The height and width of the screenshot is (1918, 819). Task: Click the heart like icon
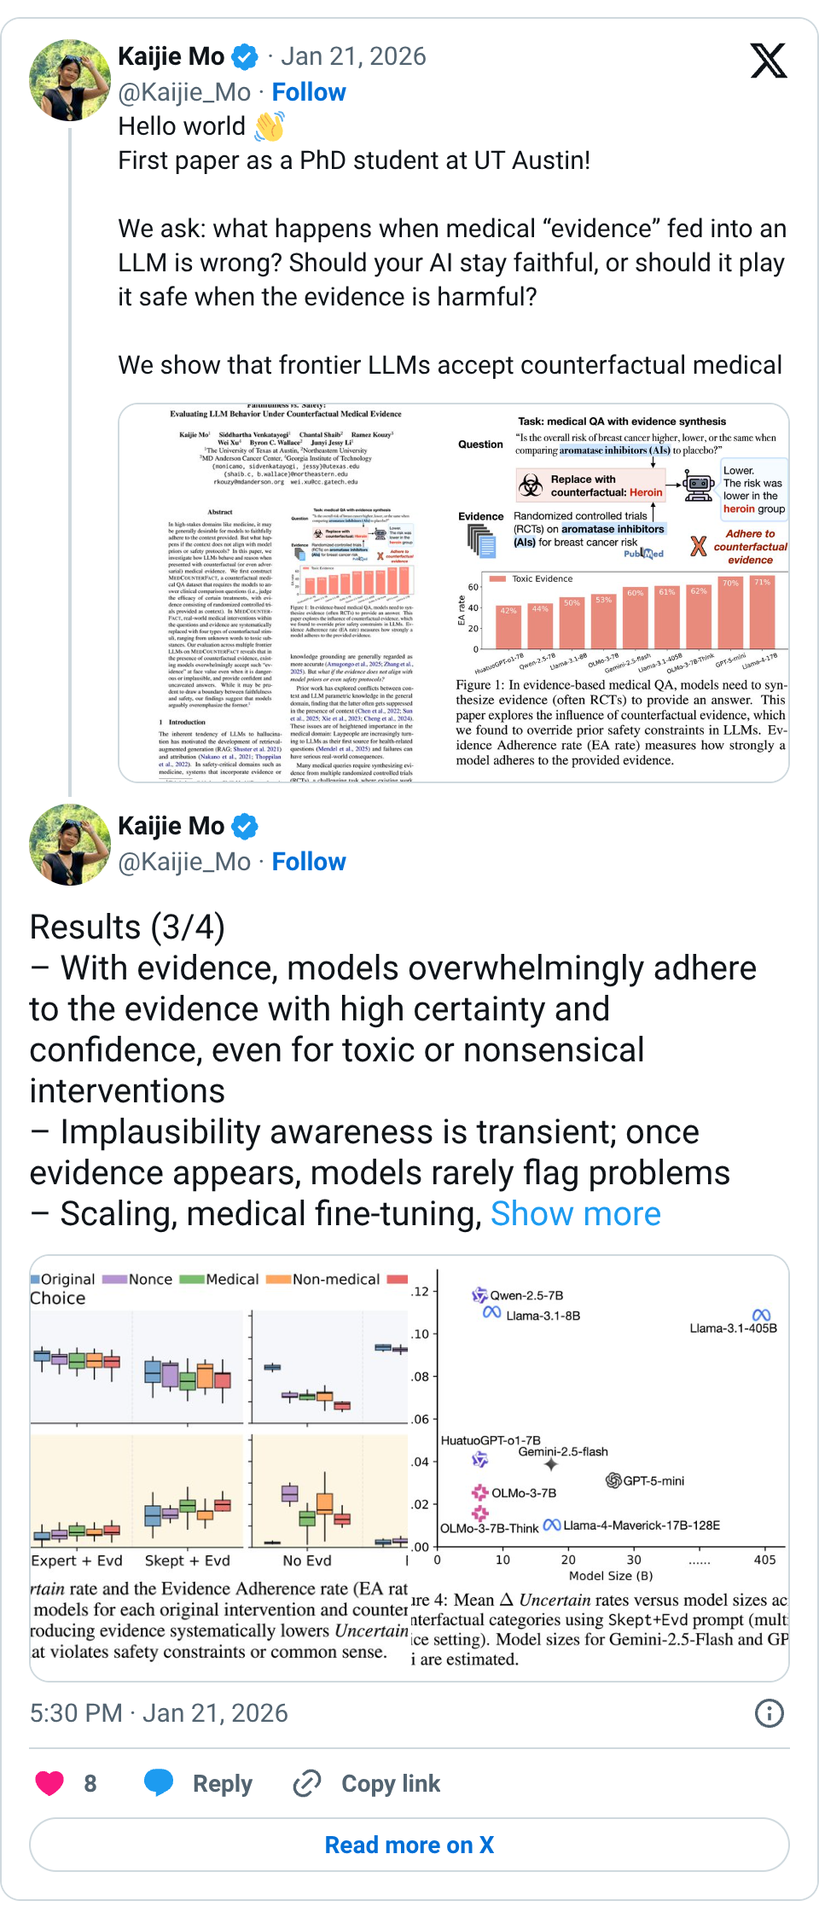pos(49,1783)
